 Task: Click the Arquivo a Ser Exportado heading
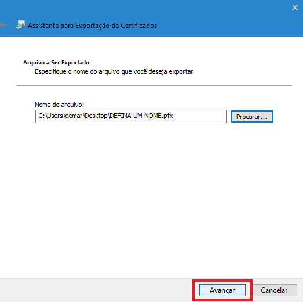[x=56, y=62]
